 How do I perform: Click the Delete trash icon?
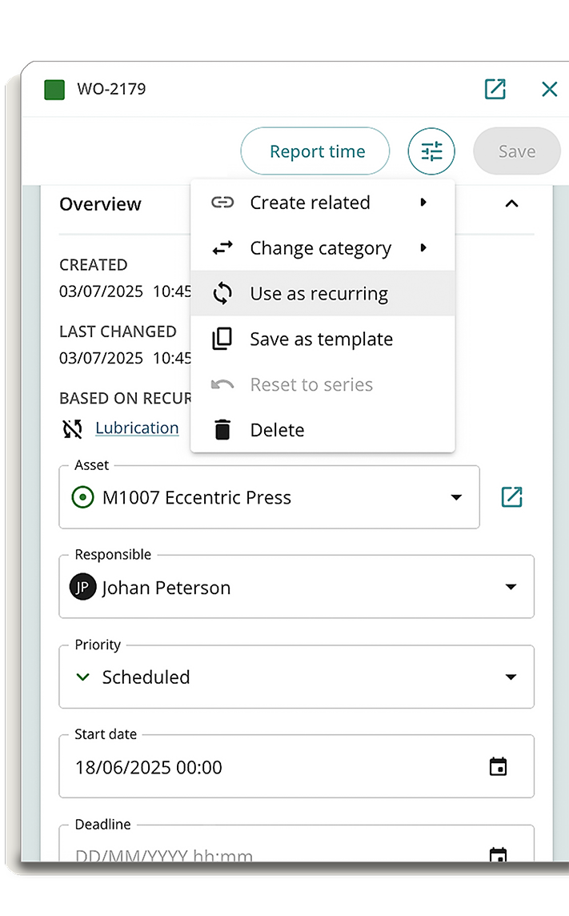(222, 430)
